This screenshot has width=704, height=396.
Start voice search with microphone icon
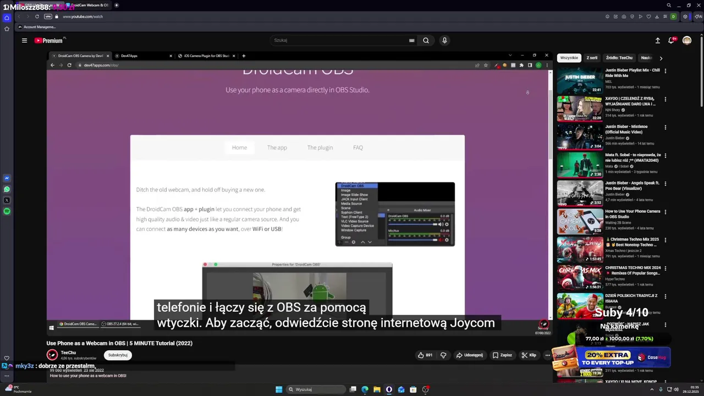pyautogui.click(x=444, y=40)
